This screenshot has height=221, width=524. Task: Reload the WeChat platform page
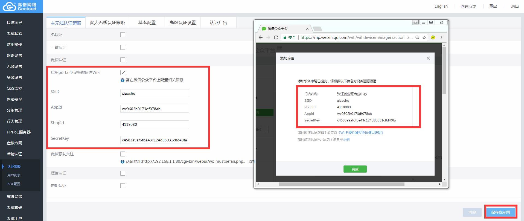pos(276,37)
